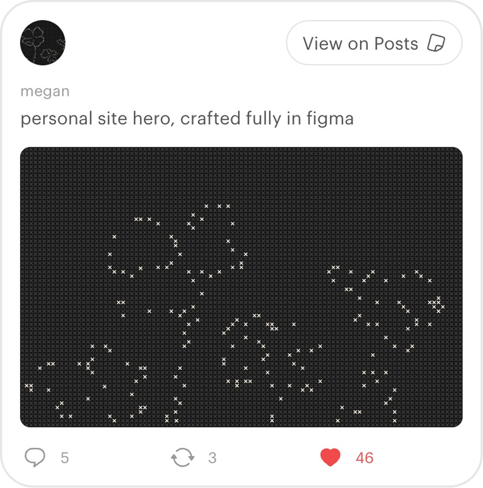Click the like count 46
Screen dimensions: 483x488
365,458
